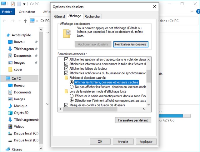Click the Objets 3D icon

pos(10,113)
